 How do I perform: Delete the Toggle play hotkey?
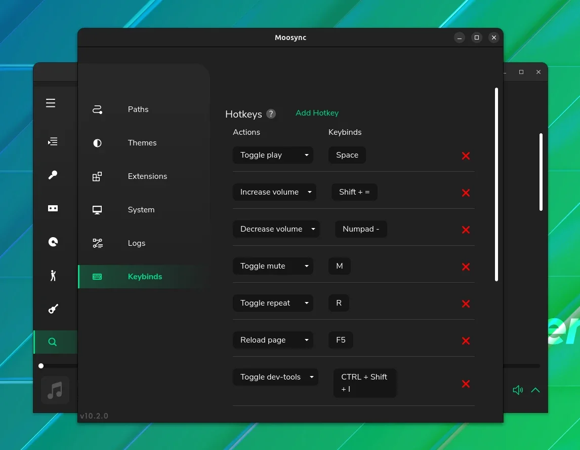(466, 156)
